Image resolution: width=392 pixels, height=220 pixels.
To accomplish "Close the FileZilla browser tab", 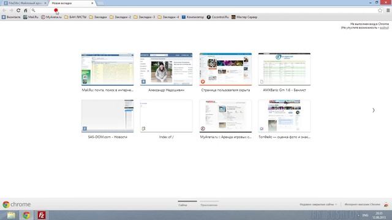I will (x=45, y=3).
